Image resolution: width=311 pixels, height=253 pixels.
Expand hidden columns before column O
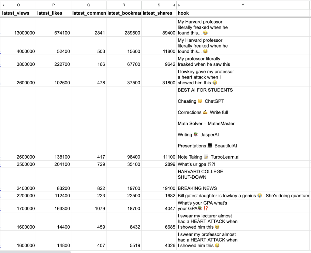pos(3,5)
